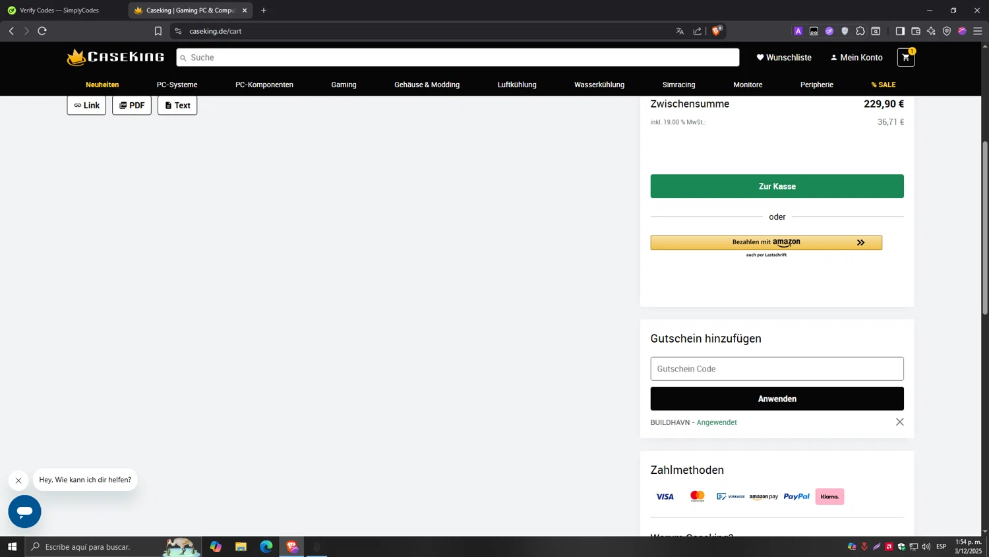Open Monitore menu

point(748,84)
